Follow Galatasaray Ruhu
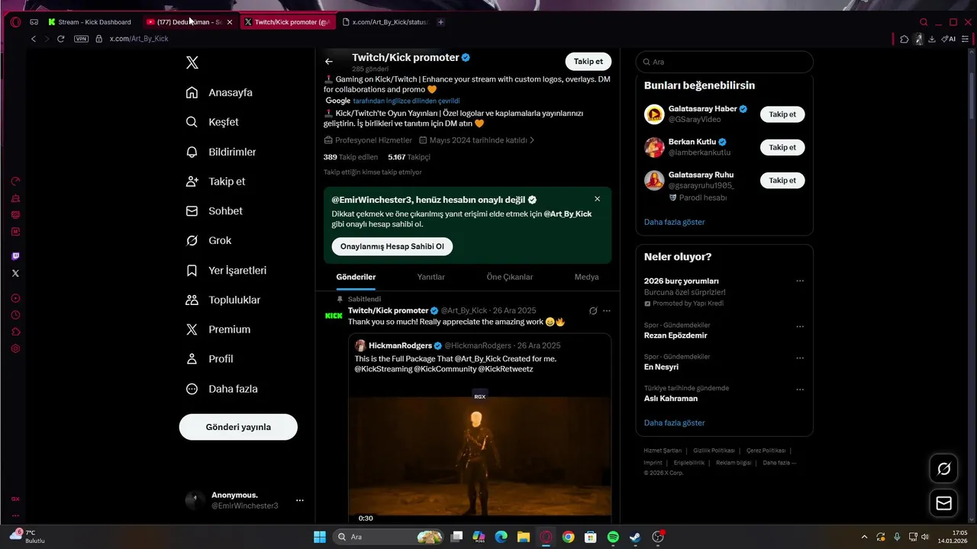This screenshot has height=549, width=977. (782, 181)
